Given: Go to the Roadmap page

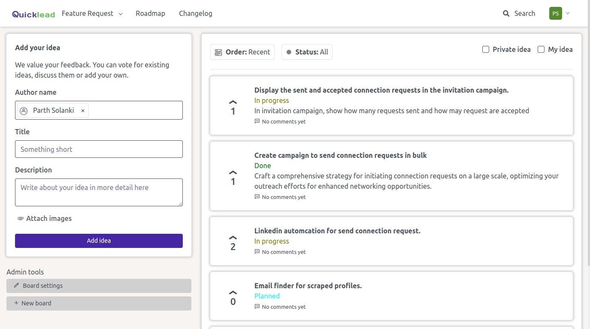Looking at the screenshot, I should 150,14.
